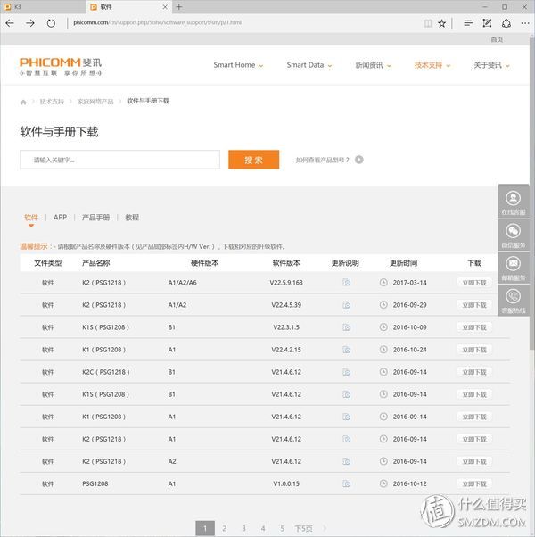View update notes for V1.0.0.15
535x537 pixels.
click(346, 483)
